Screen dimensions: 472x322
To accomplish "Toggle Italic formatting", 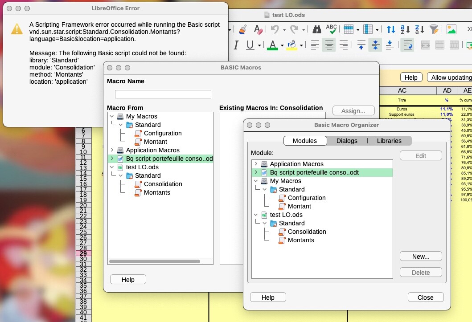I will pos(236,45).
